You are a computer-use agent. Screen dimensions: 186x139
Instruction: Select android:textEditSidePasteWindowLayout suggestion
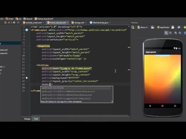click(76, 95)
